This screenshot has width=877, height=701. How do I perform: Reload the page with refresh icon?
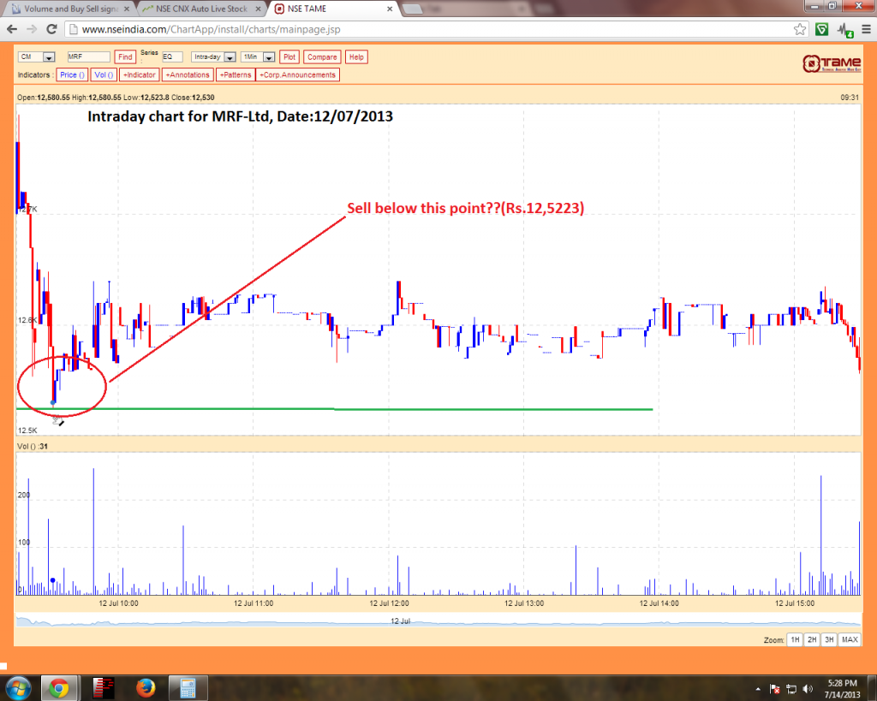pyautogui.click(x=51, y=29)
